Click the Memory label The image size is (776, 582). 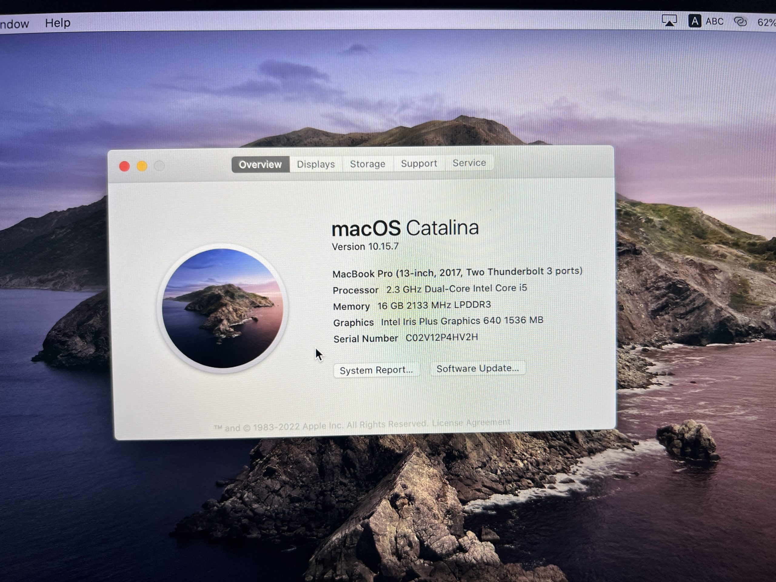tap(351, 307)
